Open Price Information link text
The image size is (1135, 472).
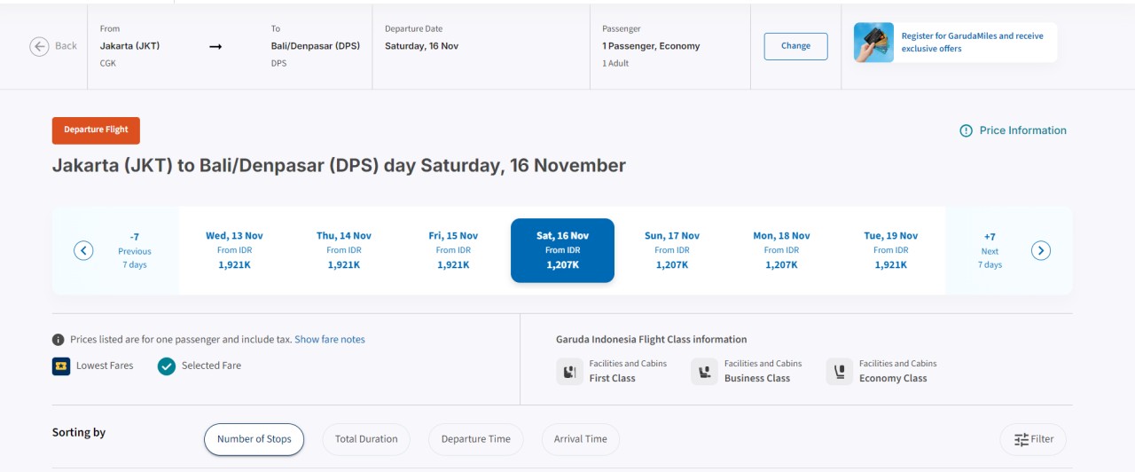[x=1023, y=130]
